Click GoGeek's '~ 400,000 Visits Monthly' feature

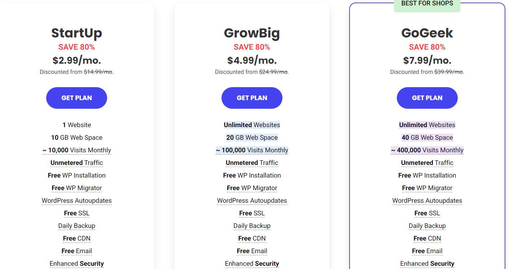coord(427,150)
